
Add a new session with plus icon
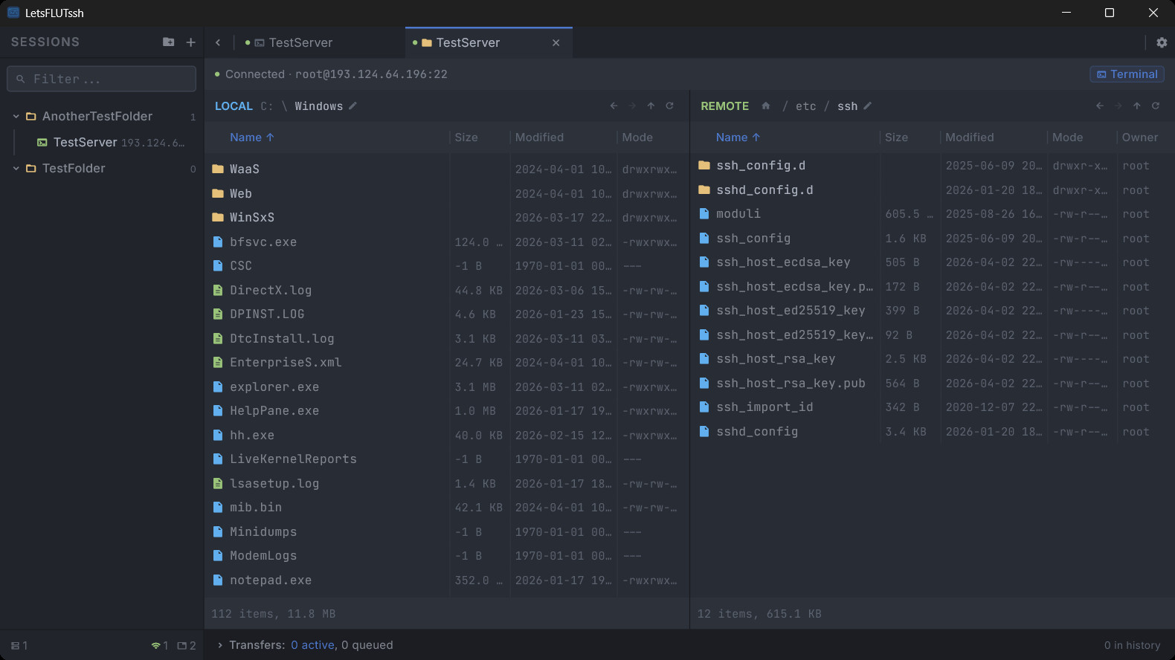tap(191, 42)
